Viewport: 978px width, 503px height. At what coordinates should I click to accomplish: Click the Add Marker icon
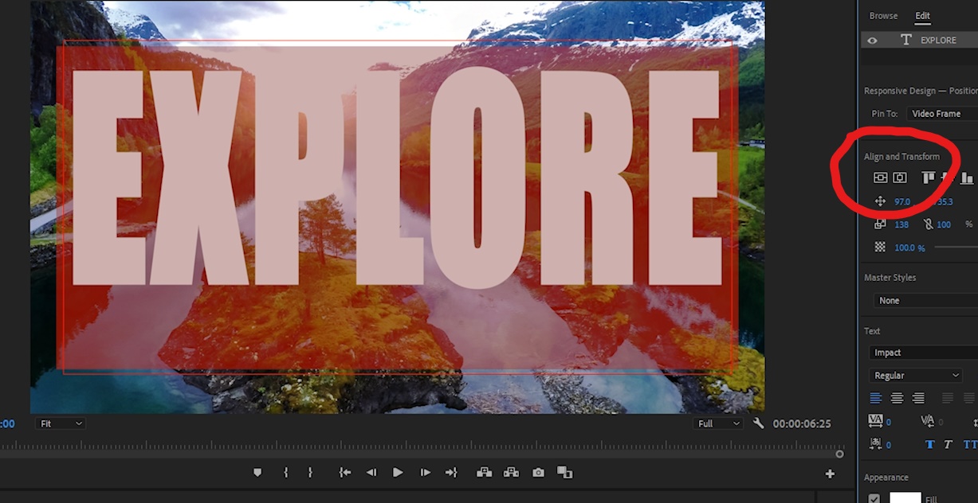[x=257, y=473]
